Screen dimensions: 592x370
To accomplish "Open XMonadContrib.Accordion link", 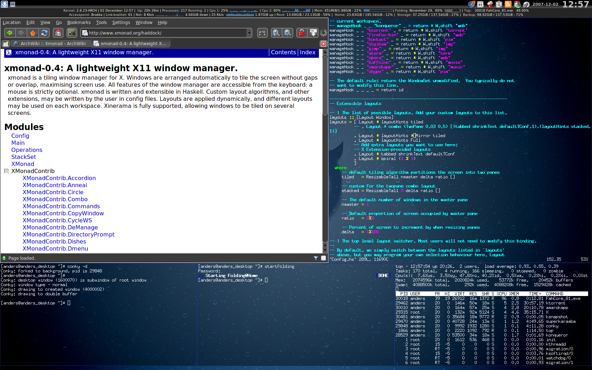I will [x=59, y=178].
